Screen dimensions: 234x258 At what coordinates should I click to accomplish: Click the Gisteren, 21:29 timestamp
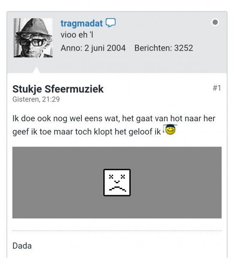pos(36,99)
